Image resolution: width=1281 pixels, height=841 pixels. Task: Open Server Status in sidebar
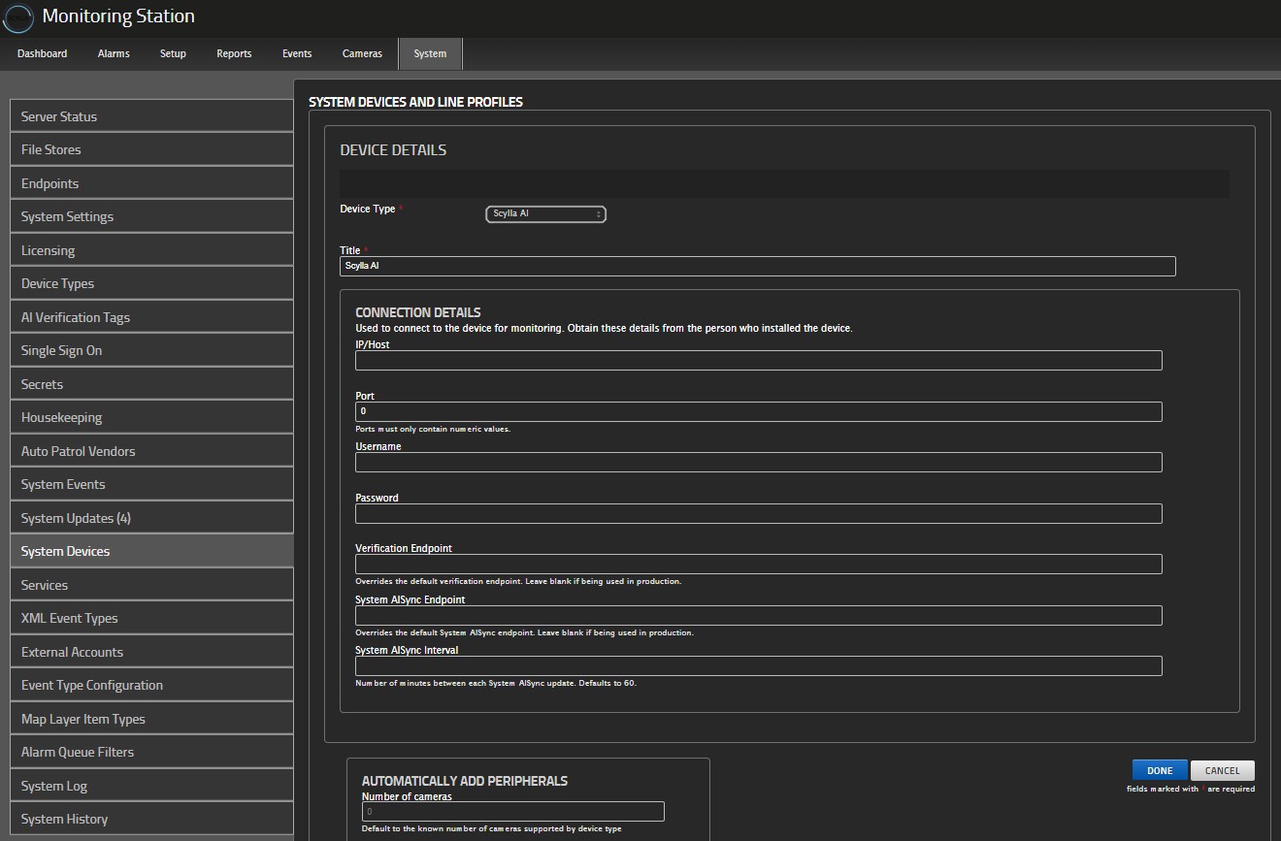coord(151,116)
